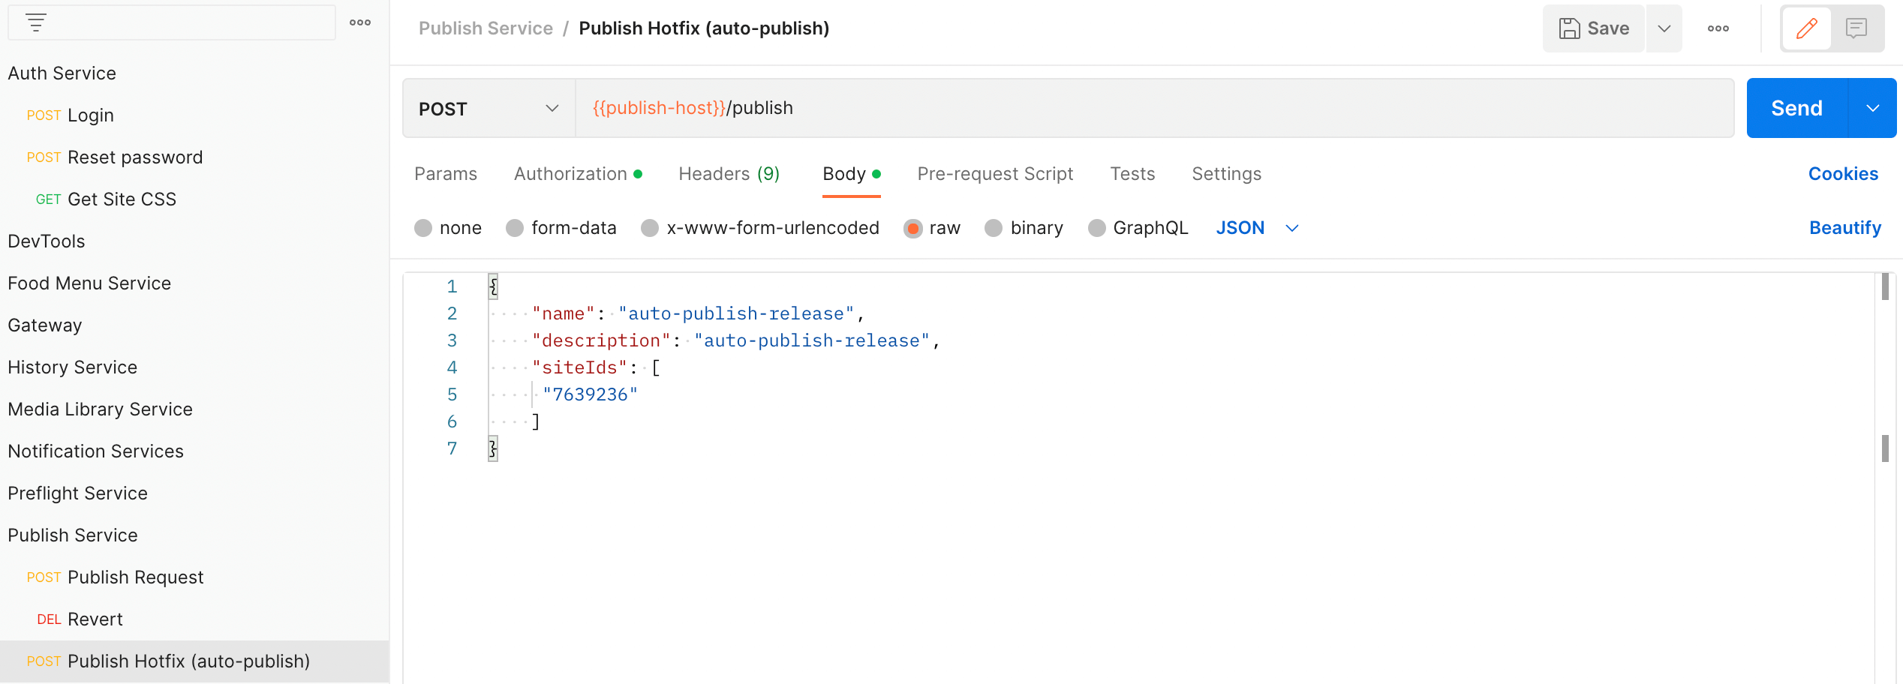Click the POST method label beside Login
The height and width of the screenshot is (684, 1903).
[44, 115]
